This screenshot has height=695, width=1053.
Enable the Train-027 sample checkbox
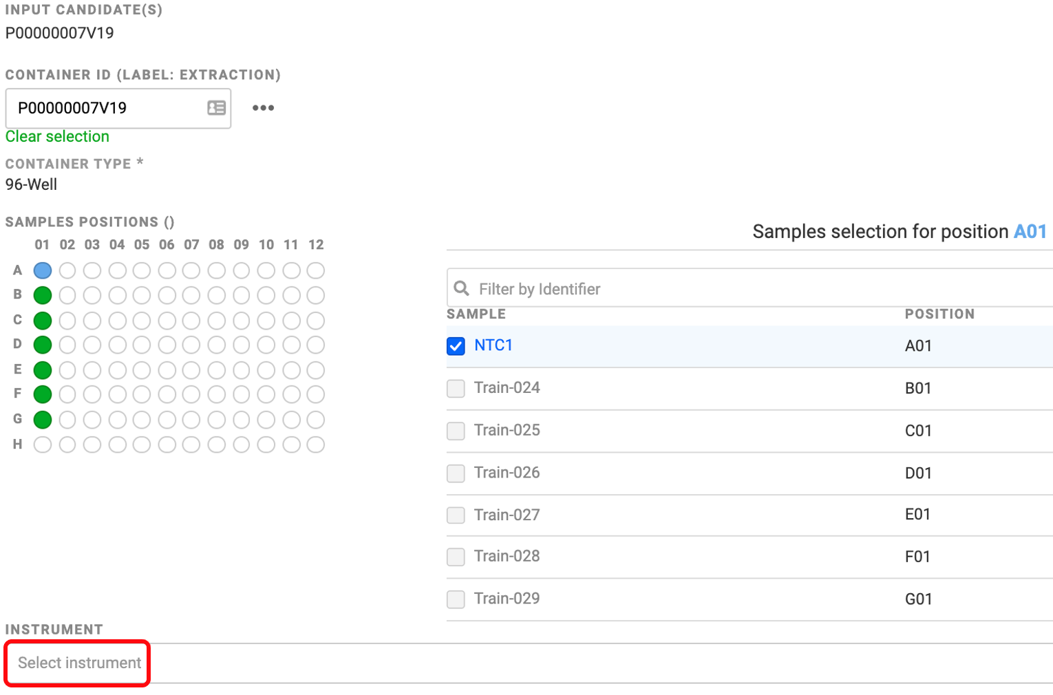coord(456,515)
